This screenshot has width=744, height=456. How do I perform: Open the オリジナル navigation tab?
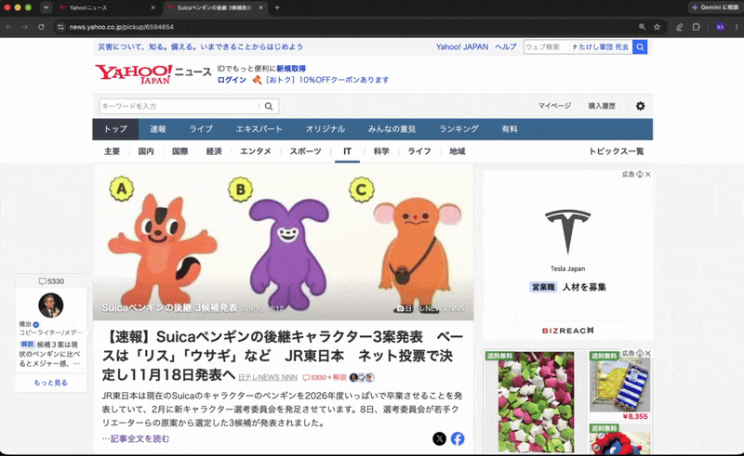point(325,129)
